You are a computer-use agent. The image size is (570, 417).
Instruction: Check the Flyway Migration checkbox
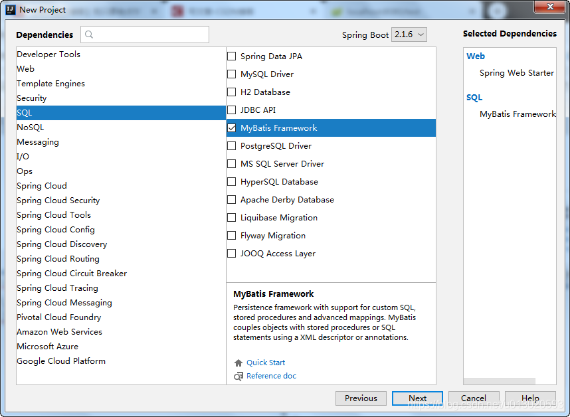[x=232, y=235]
